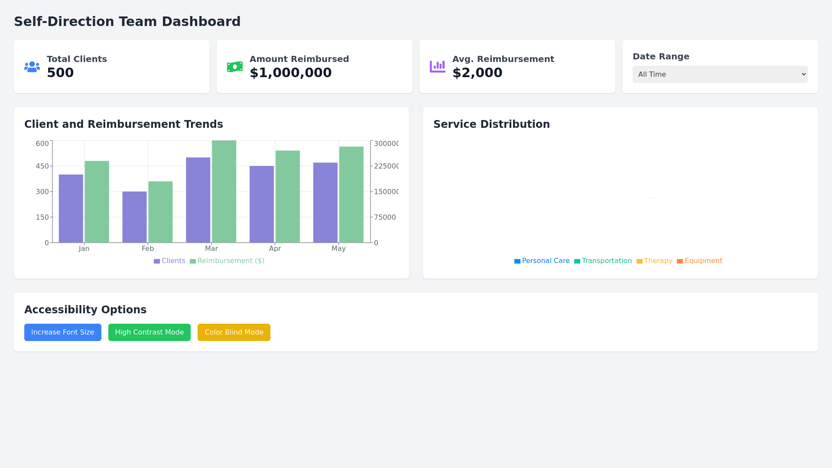Click the green money bill icon
Screen dimensions: 832x468
(235, 67)
